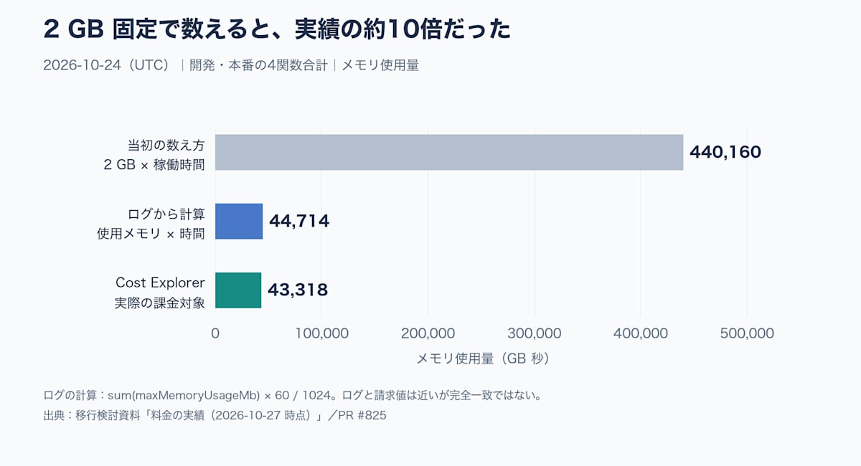Click the source line mentioning PR #825
The image size is (861, 466).
[x=215, y=416]
